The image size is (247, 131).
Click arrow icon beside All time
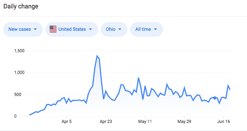[x=155, y=29]
